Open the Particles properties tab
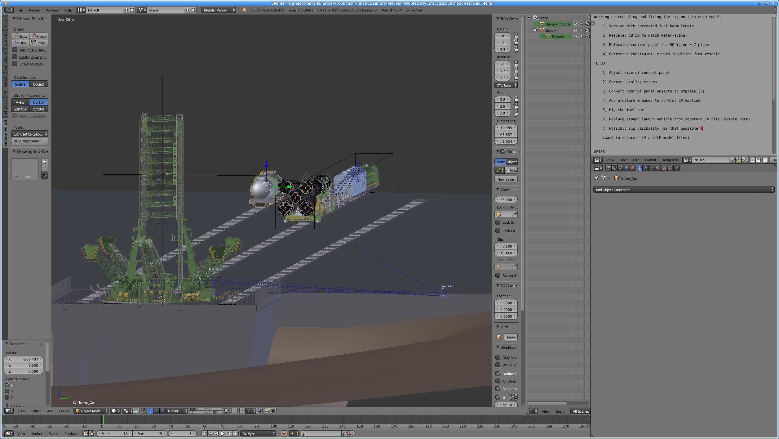This screenshot has height=439, width=779. tap(670, 168)
